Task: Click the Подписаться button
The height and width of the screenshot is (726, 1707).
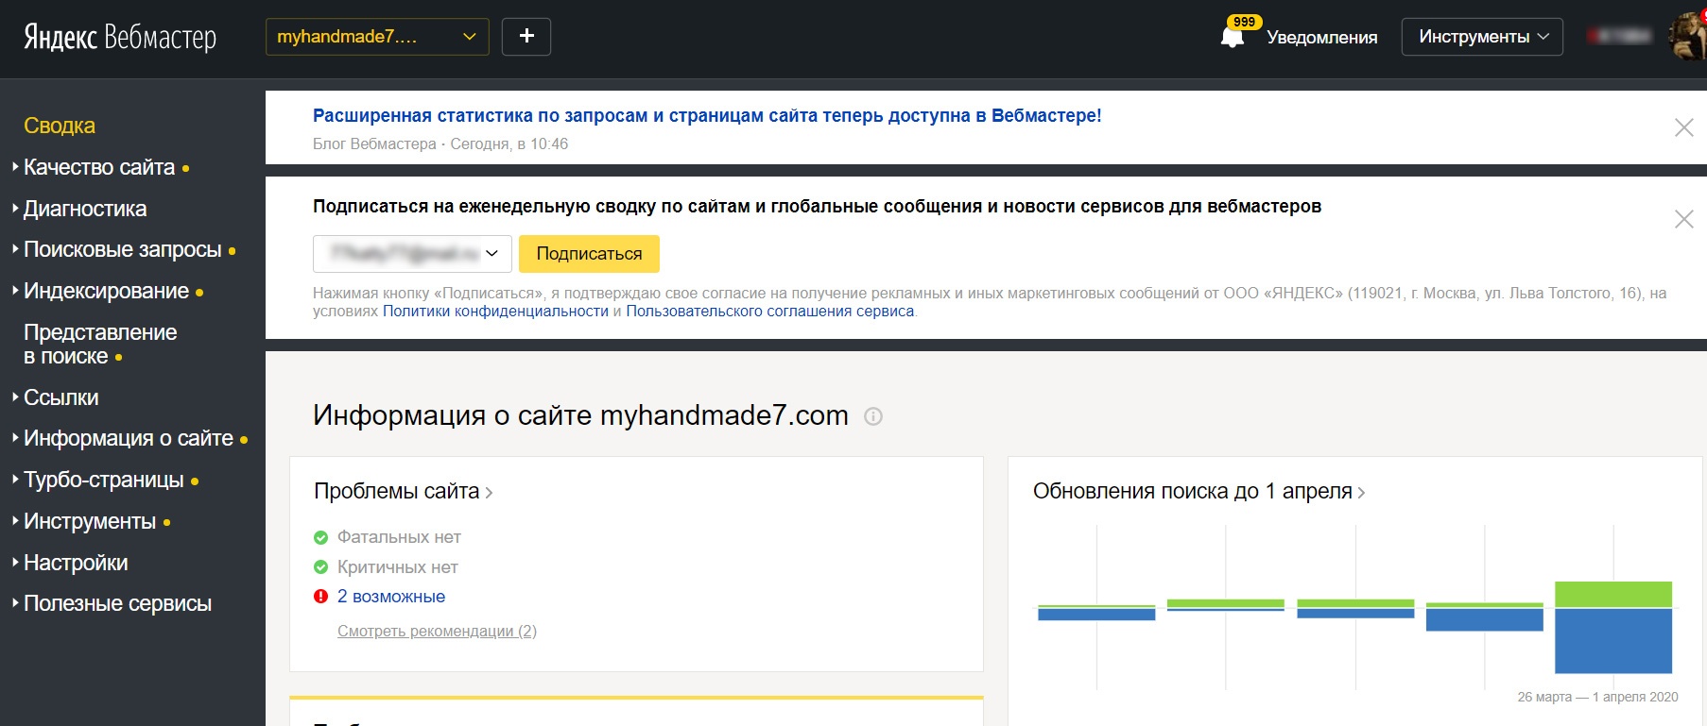Action: coord(589,254)
